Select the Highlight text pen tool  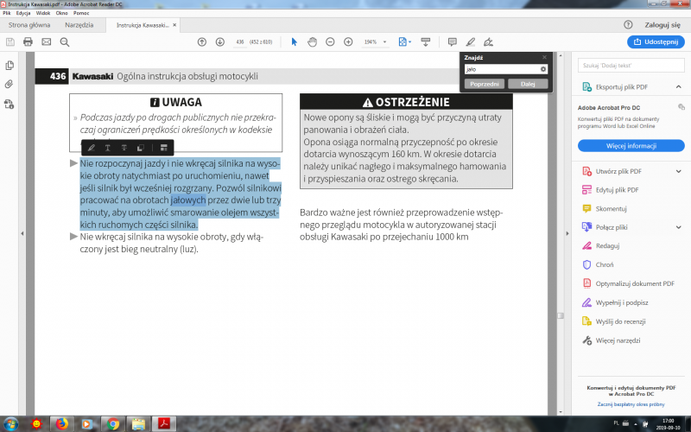click(x=470, y=41)
